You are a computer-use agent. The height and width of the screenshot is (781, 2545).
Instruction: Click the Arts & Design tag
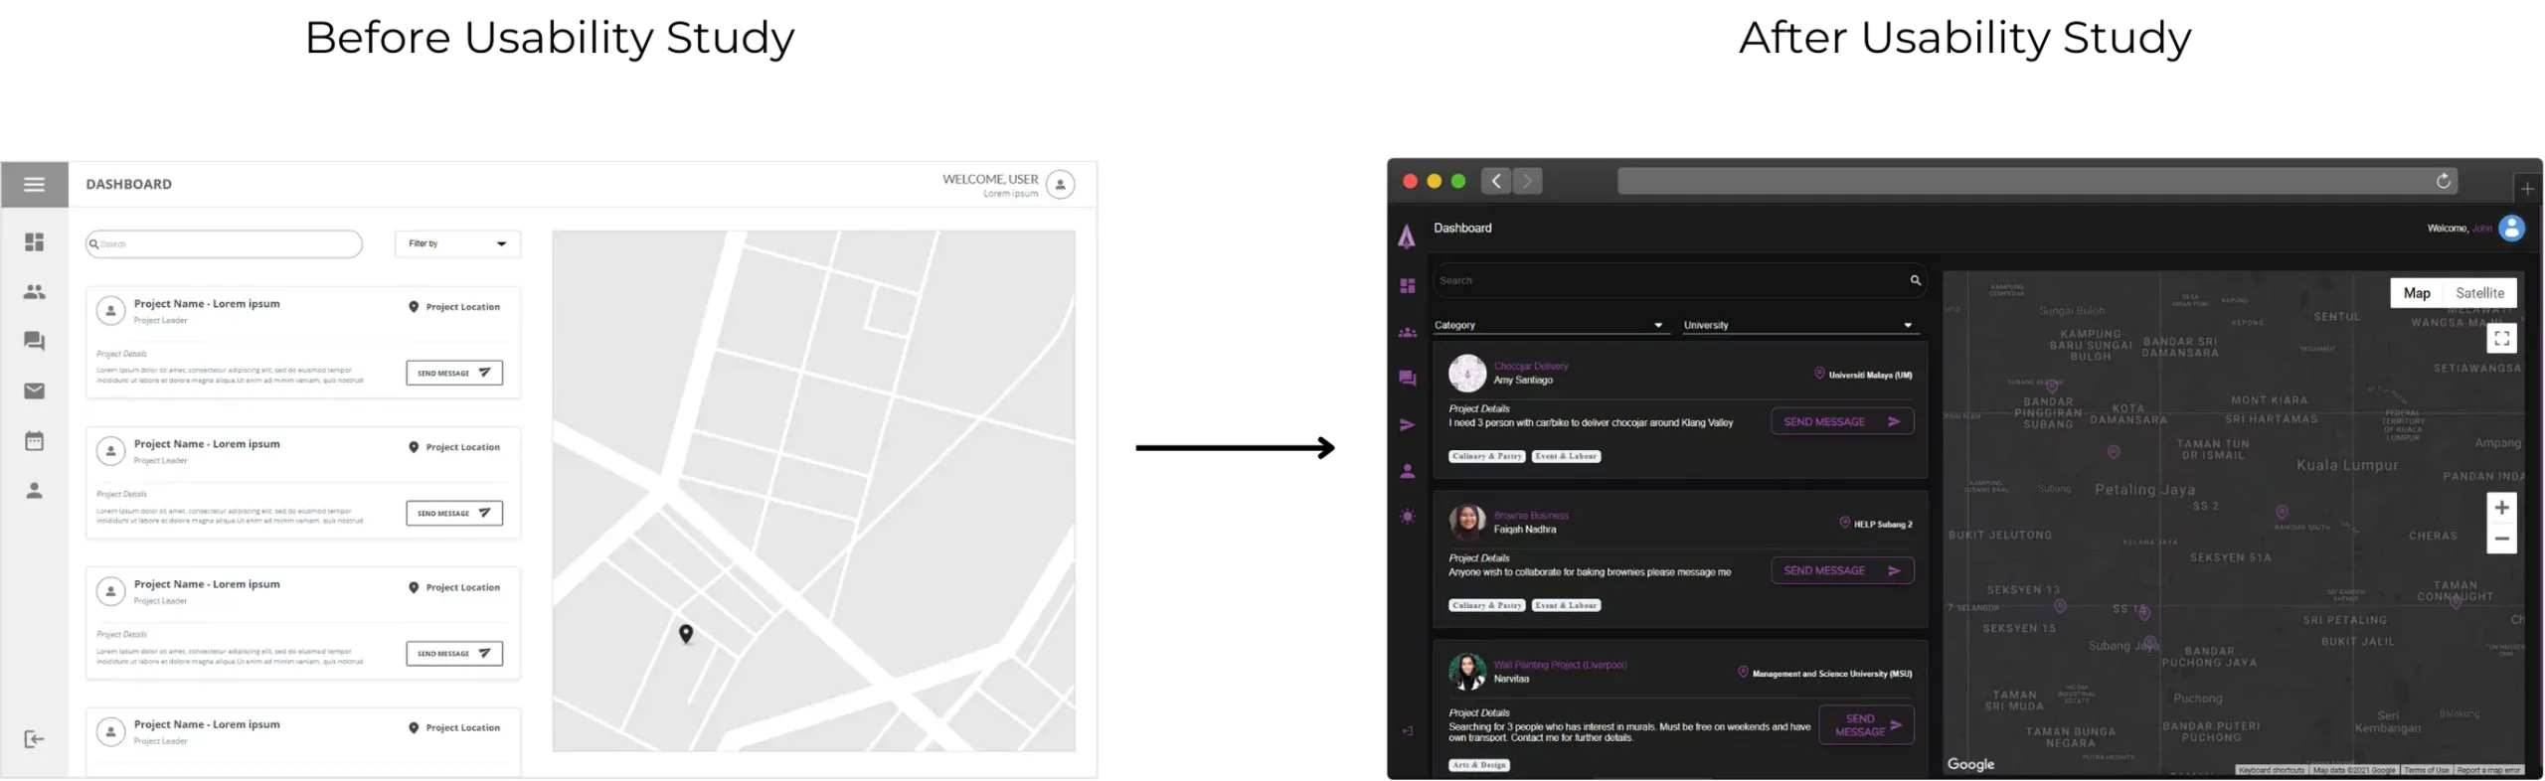[1478, 765]
